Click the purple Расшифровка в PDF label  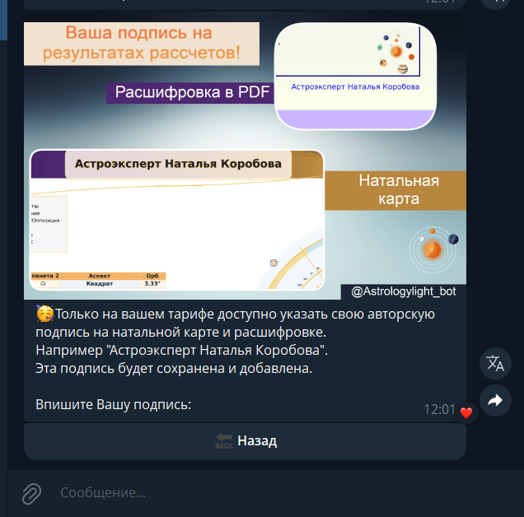click(x=192, y=92)
